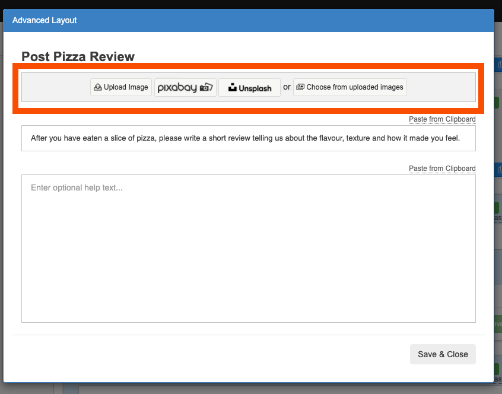
Task: Click the Advanced Layout dialog title bar
Action: point(248,20)
